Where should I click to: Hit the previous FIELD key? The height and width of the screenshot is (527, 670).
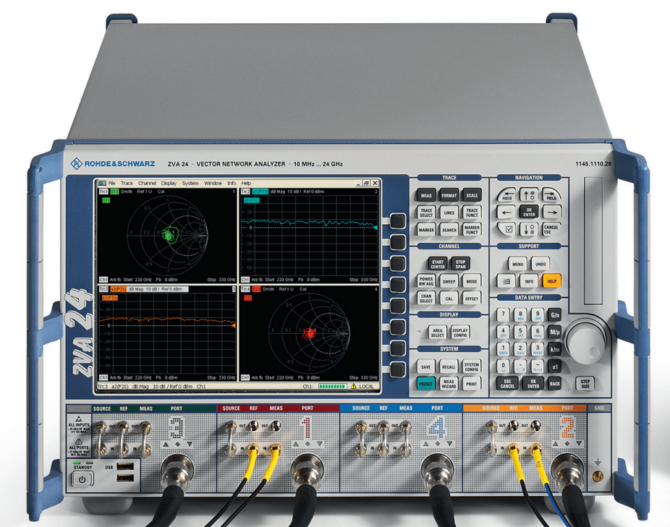pos(506,195)
